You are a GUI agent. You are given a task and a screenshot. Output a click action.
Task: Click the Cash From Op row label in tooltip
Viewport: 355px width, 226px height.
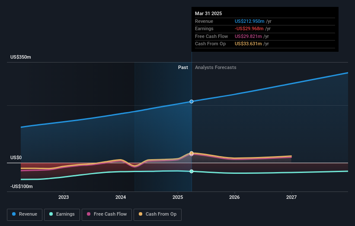click(210, 44)
